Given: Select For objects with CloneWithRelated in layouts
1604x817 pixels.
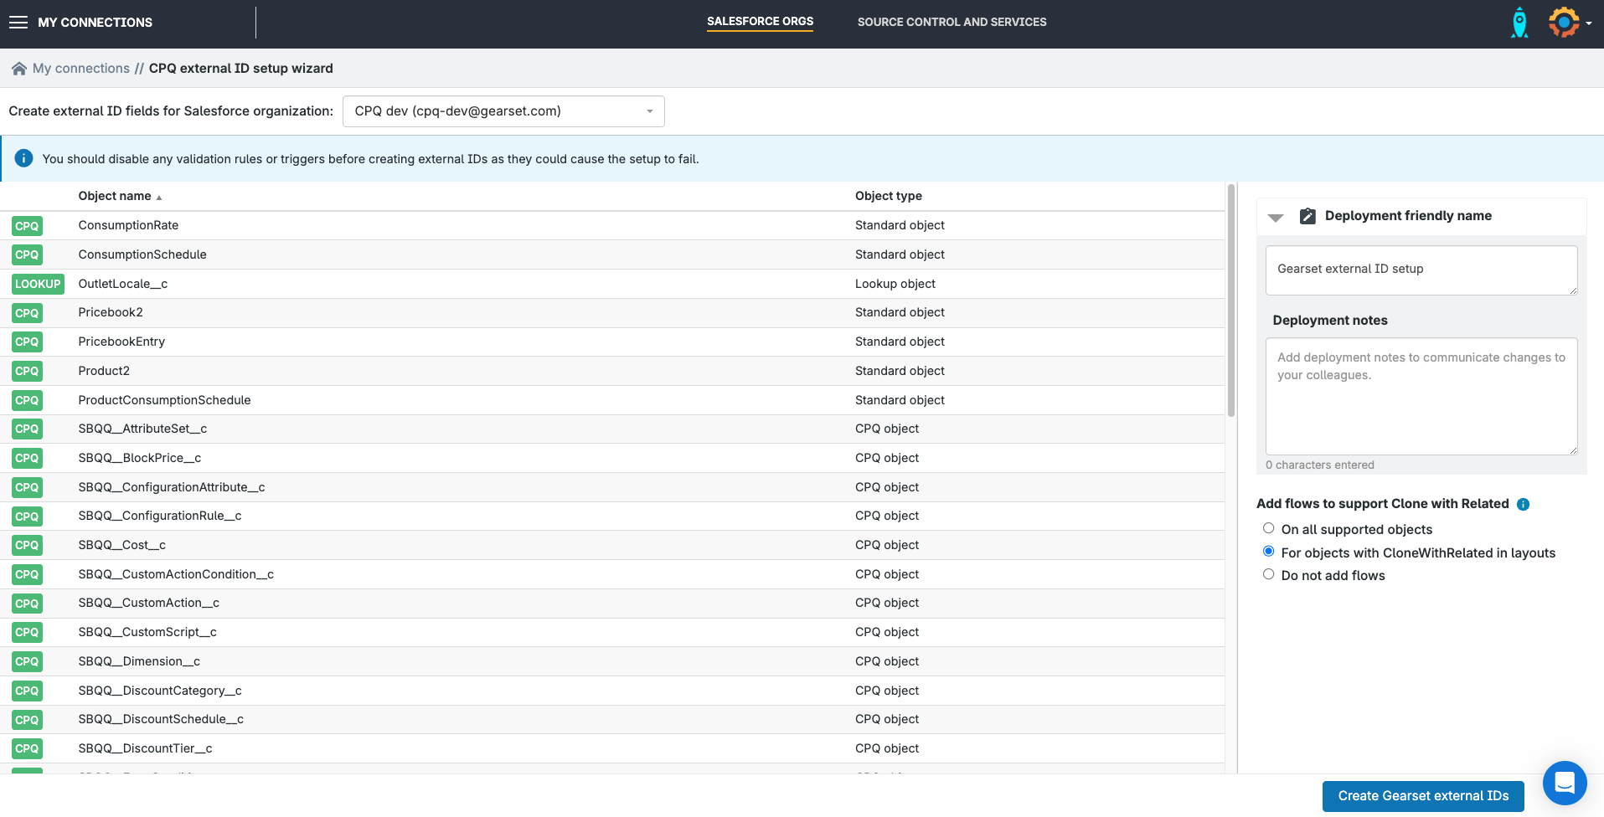Looking at the screenshot, I should (1268, 552).
